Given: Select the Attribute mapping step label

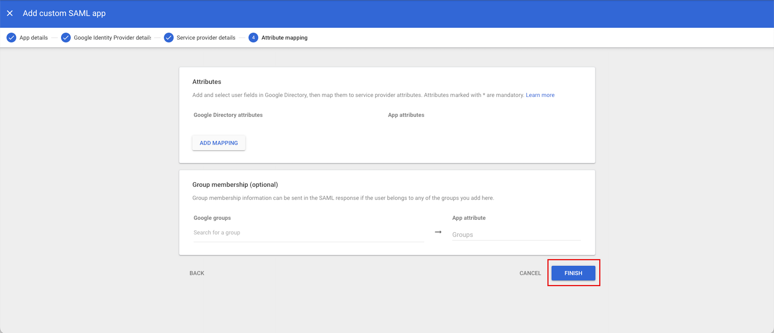Looking at the screenshot, I should 284,37.
